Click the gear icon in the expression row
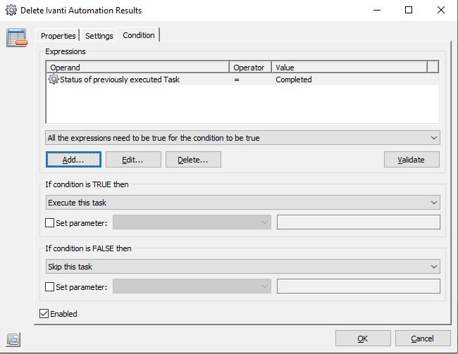Image resolution: width=458 pixels, height=354 pixels. (54, 80)
